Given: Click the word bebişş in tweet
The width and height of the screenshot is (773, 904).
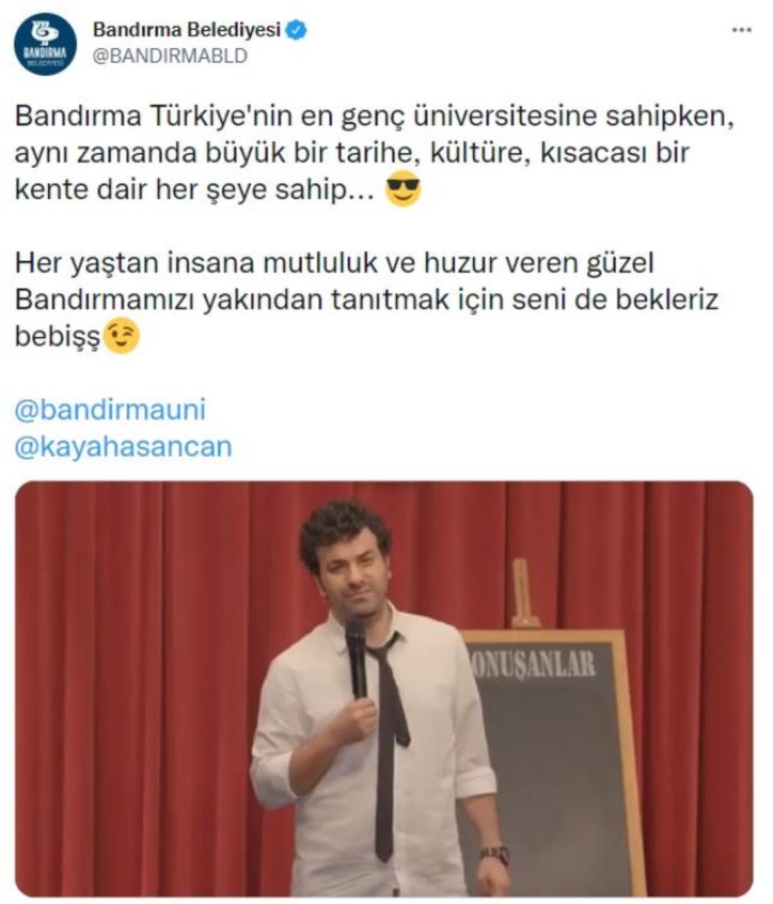Looking at the screenshot, I should pyautogui.click(x=58, y=337).
